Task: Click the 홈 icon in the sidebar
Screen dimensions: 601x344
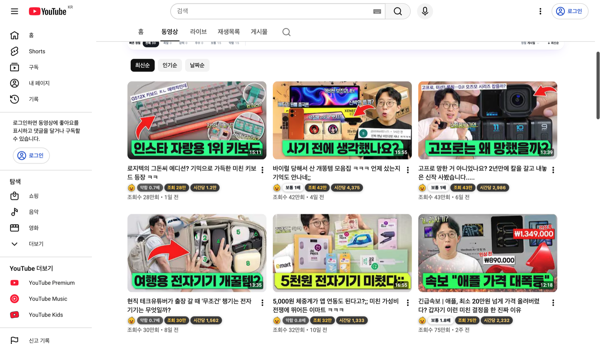Action: click(14, 35)
